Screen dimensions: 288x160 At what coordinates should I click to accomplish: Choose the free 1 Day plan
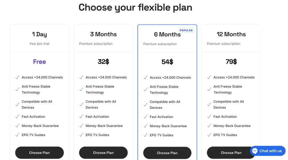click(39, 153)
